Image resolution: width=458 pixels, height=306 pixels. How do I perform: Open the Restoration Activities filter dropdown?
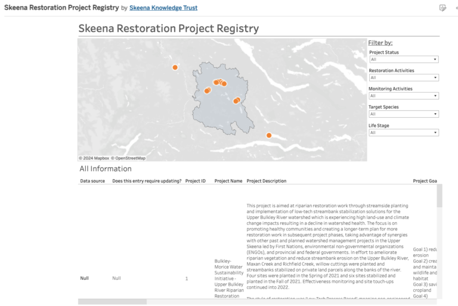(x=404, y=77)
